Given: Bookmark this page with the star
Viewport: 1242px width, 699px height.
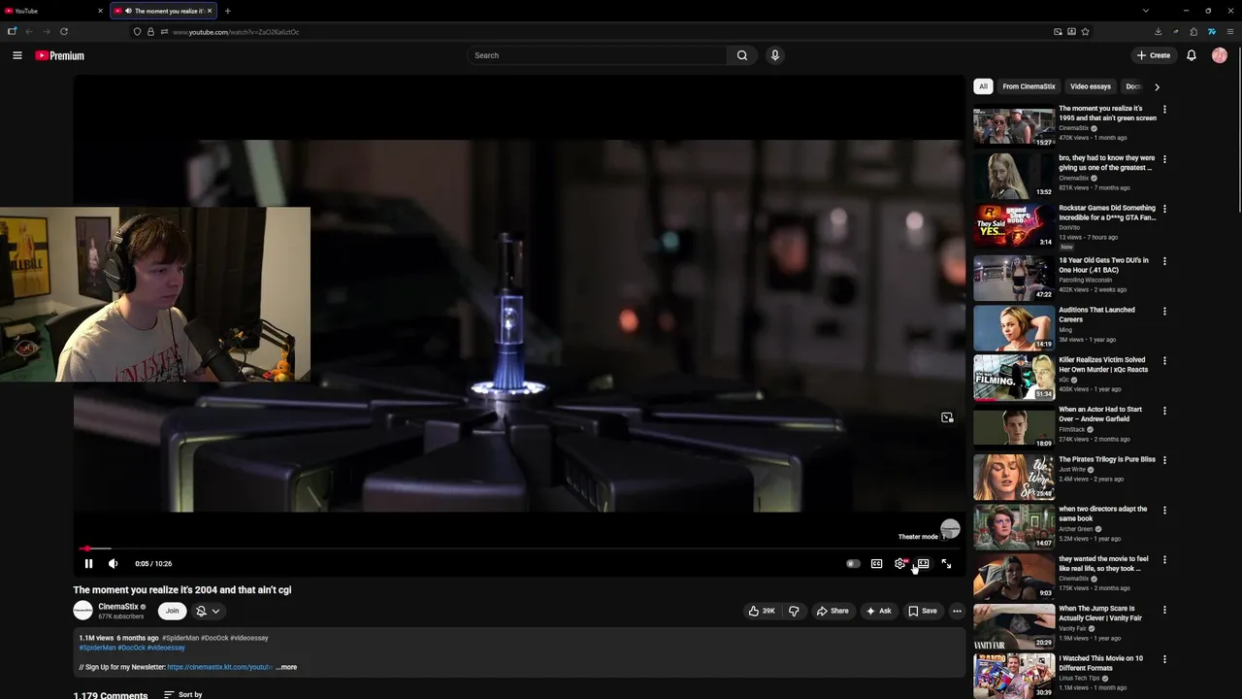Looking at the screenshot, I should point(1085,31).
